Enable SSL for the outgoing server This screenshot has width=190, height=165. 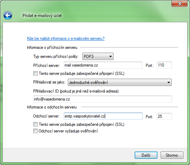coord(35,124)
